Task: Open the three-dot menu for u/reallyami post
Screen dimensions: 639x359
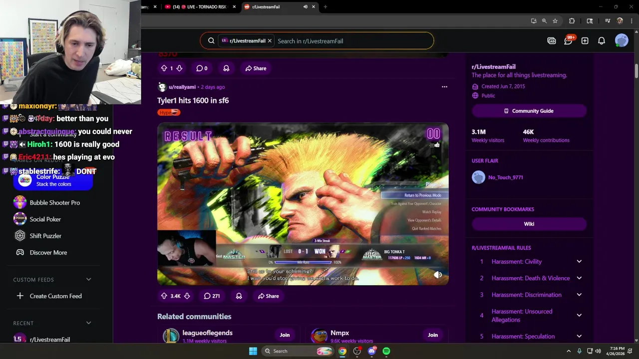Action: pyautogui.click(x=444, y=87)
